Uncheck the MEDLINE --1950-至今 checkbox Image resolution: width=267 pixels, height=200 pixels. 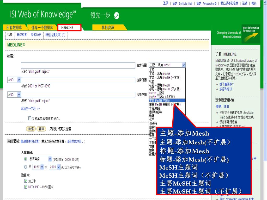point(26,186)
